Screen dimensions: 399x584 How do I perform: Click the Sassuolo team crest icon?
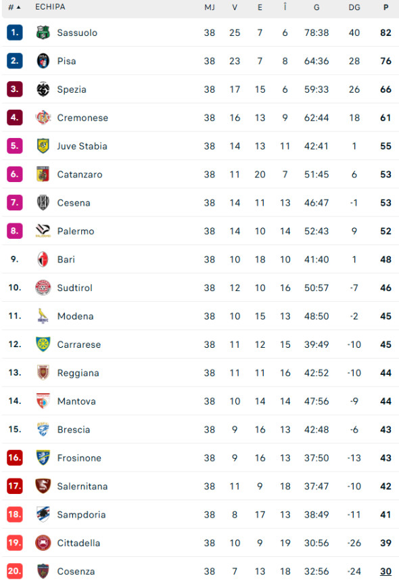coord(43,32)
